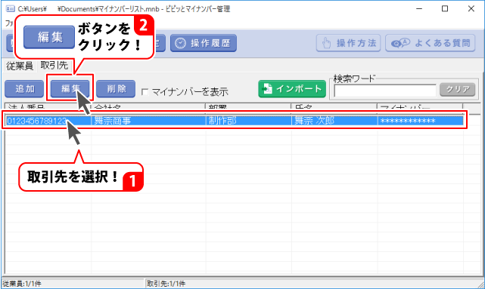Screen dimensions: 485x289
Task: Click the 追加 (add) button
Action: click(24, 89)
